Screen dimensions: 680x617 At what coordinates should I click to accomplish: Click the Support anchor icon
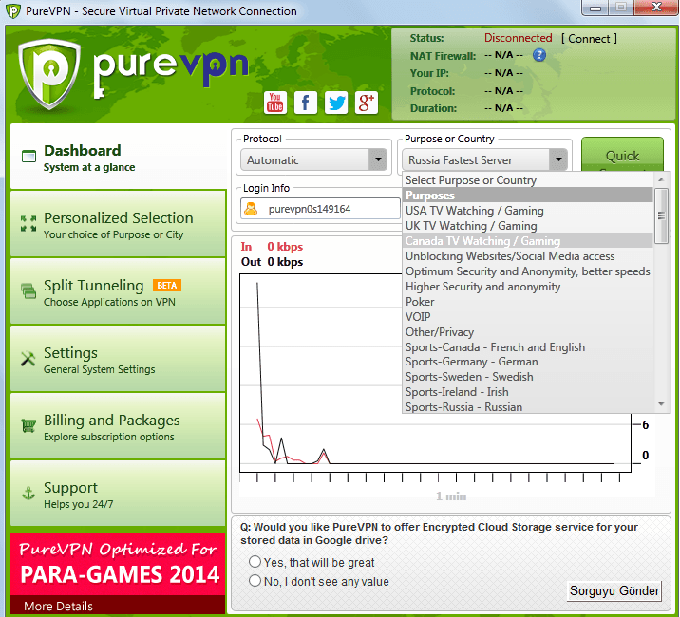(28, 493)
